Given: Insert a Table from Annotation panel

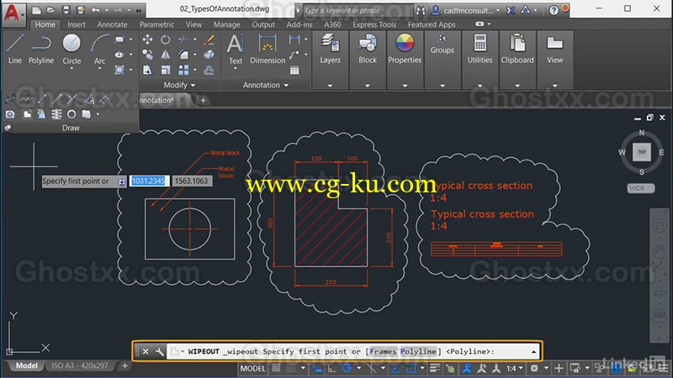Looking at the screenshot, I should (x=294, y=71).
